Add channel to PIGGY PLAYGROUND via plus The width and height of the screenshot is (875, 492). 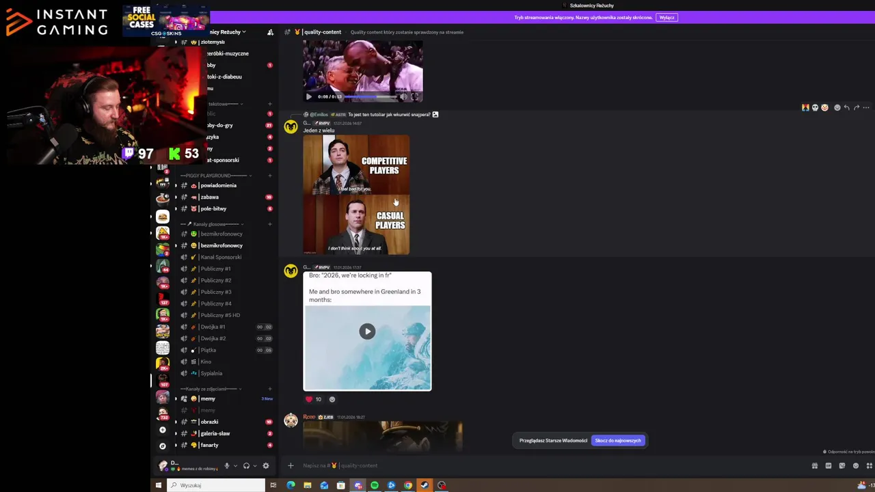click(x=270, y=176)
